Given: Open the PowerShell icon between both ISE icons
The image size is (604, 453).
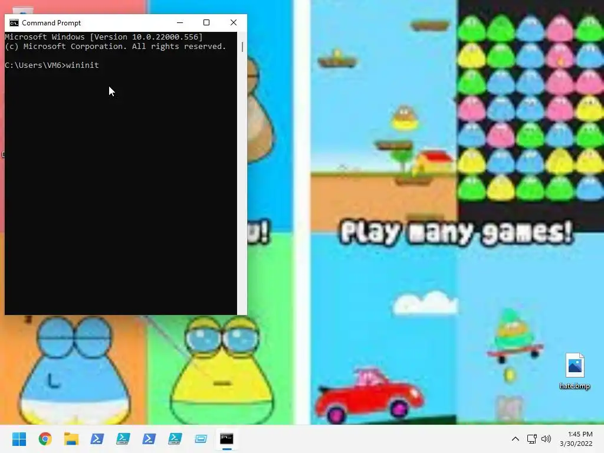Looking at the screenshot, I should click(x=149, y=439).
